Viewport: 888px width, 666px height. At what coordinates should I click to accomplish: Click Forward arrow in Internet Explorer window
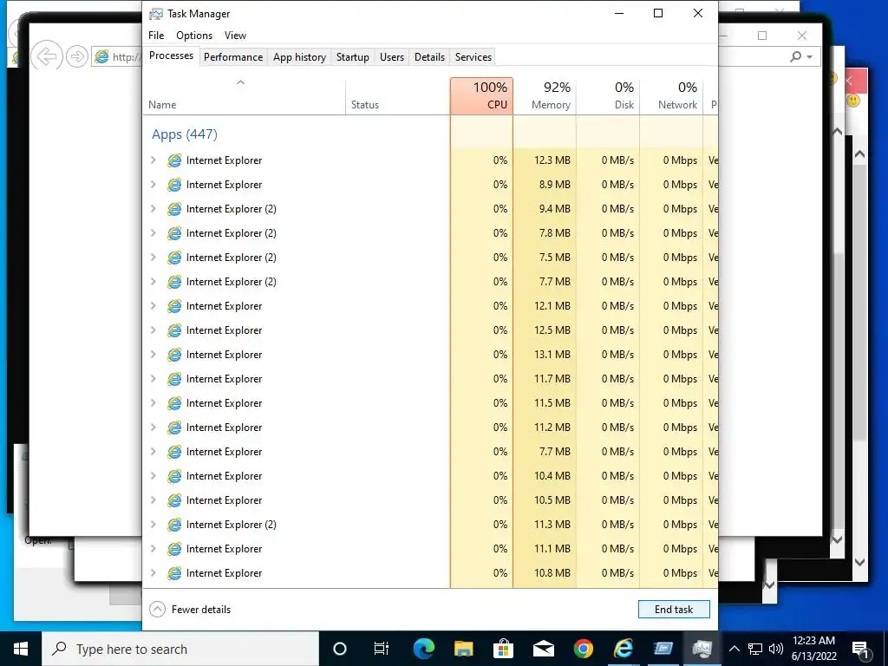77,56
